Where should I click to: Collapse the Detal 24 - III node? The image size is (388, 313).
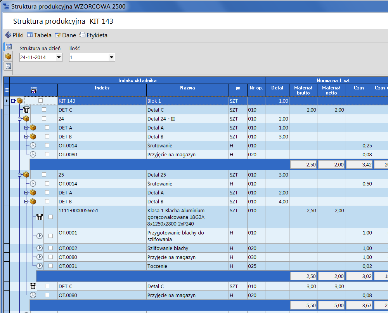(20, 119)
